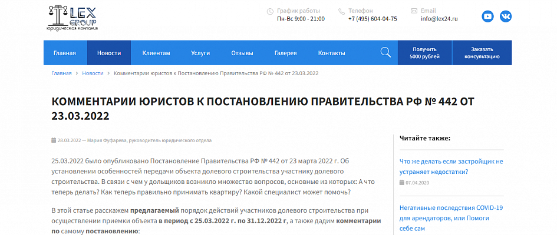Image resolution: width=557 pixels, height=235 pixels.
Task: Click calendar icon next to 07.04.2020
Action: click(x=402, y=183)
